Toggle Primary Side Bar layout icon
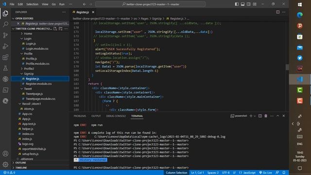Viewport: 311px width, 175px height. pos(237,4)
